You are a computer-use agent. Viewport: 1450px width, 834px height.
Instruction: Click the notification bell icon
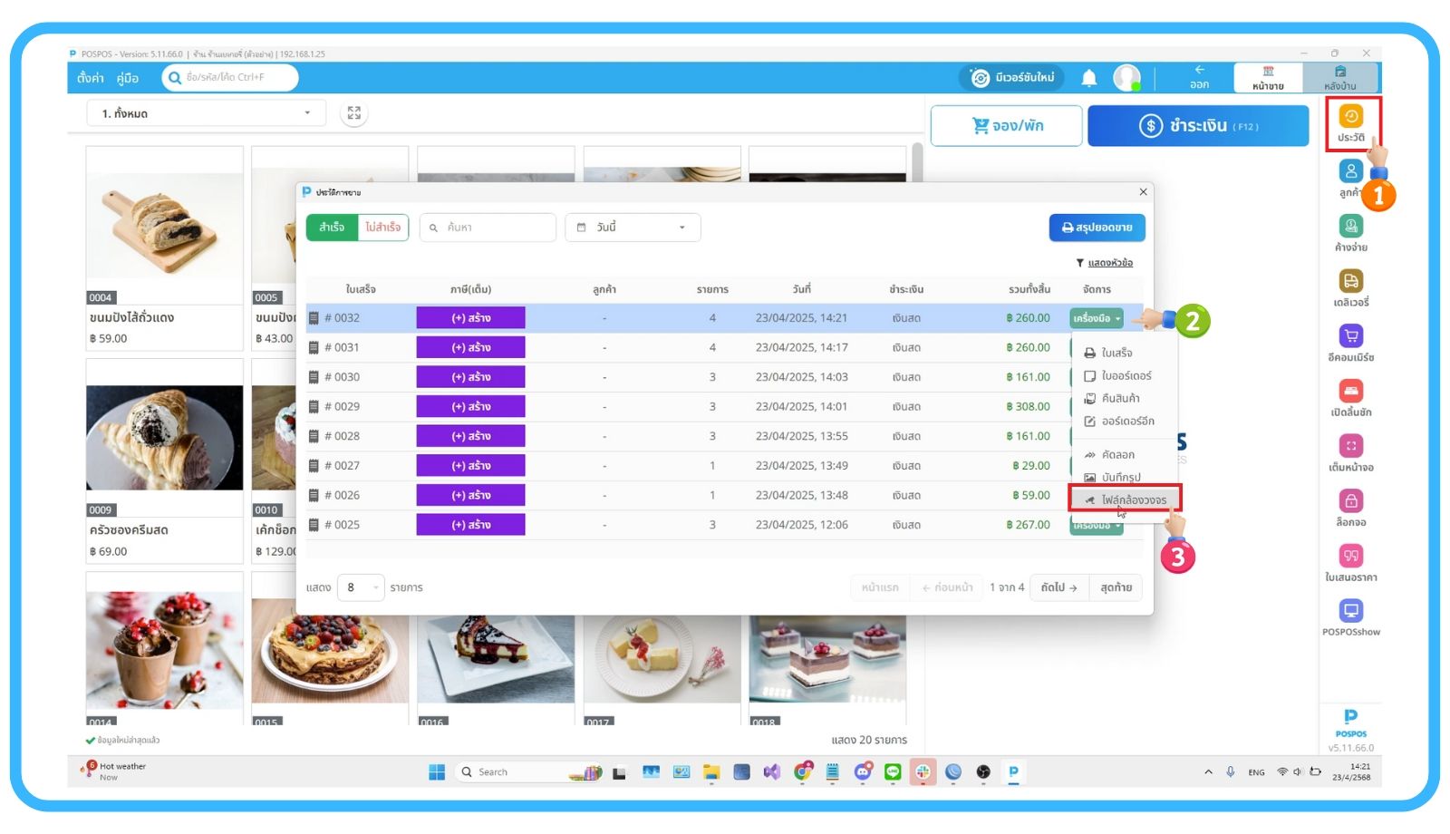pos(1089,78)
